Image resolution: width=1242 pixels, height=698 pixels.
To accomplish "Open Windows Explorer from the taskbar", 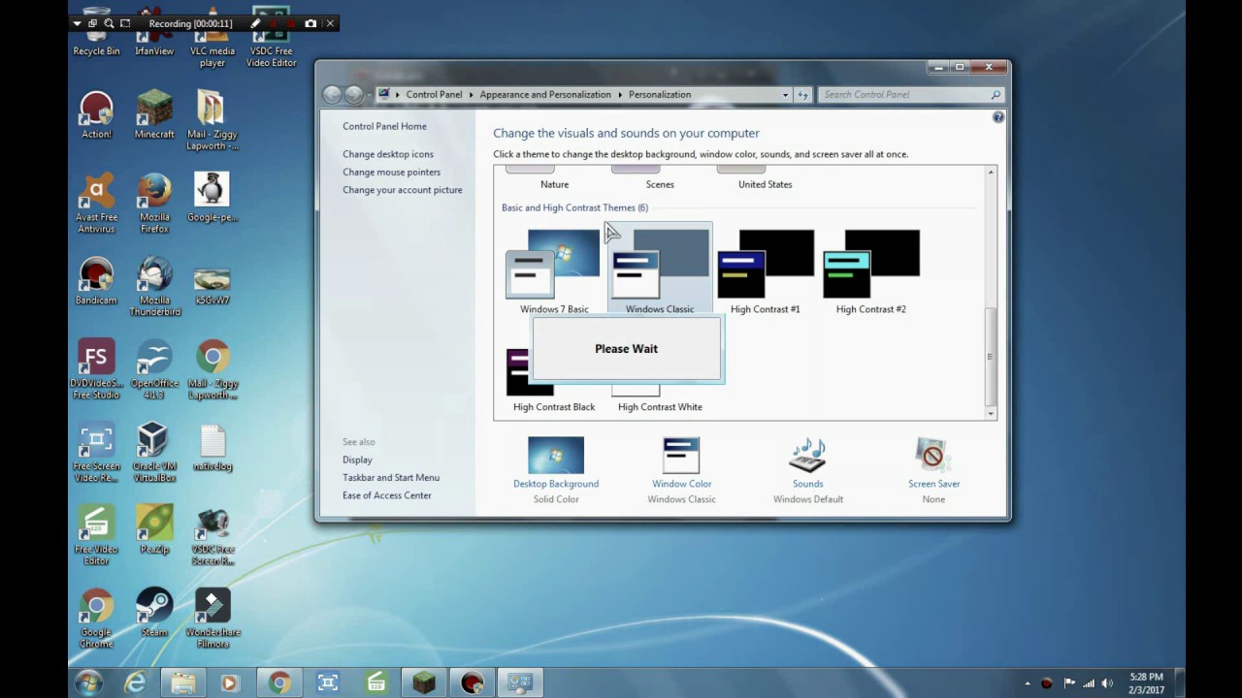I will [x=182, y=683].
